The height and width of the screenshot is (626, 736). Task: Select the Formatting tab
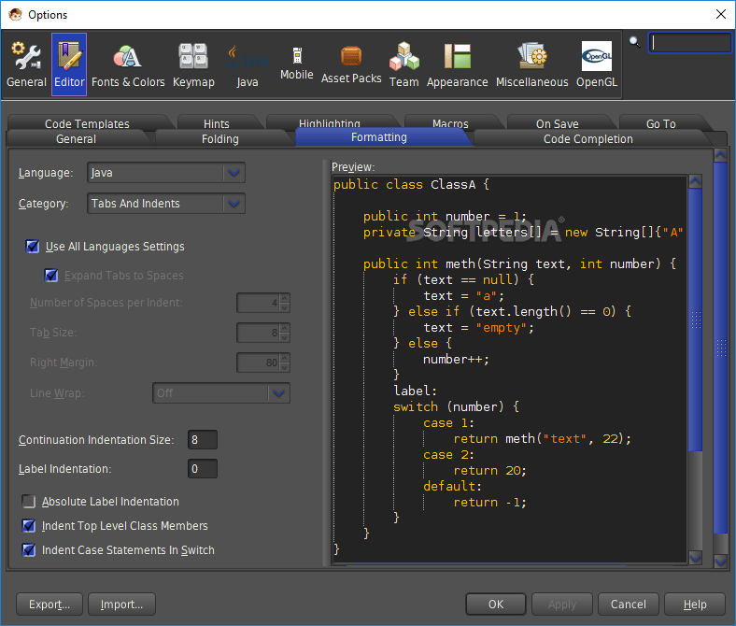[379, 137]
